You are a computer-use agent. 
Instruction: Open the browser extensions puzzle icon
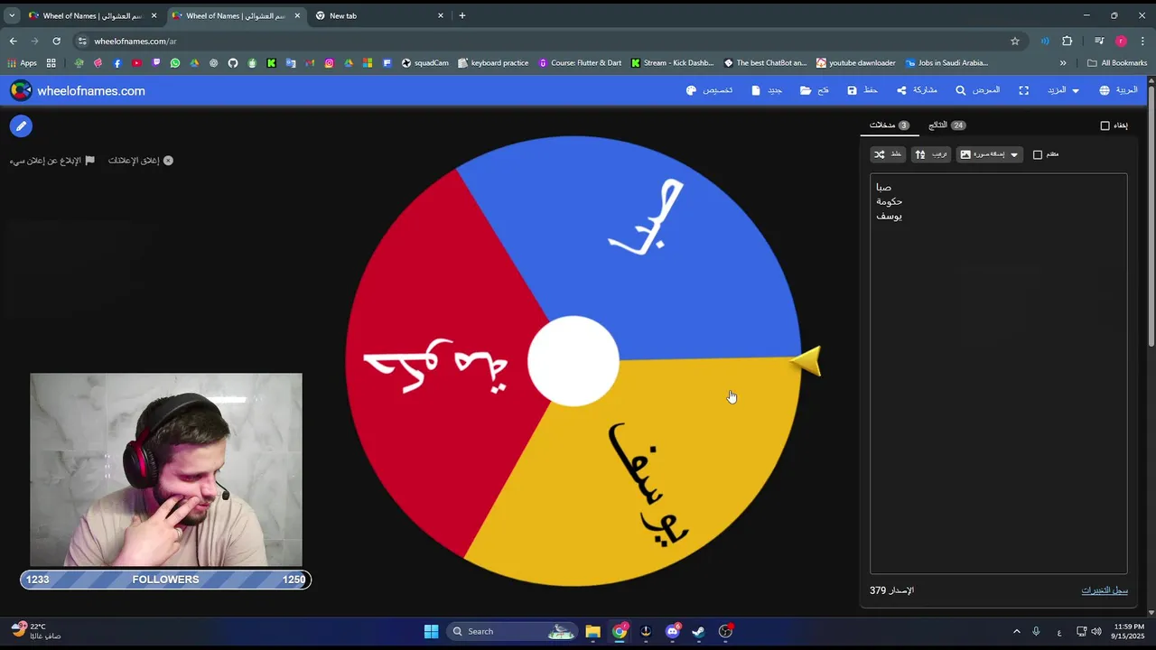point(1067,41)
